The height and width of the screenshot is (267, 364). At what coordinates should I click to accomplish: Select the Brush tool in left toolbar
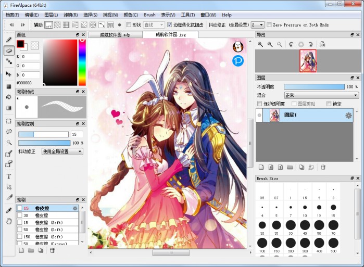tap(8, 40)
